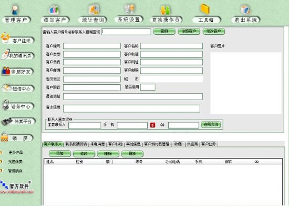Viewport: 289px width, 206px height.
Task: Switch to the 来电消息 tab
Action: 98,144
